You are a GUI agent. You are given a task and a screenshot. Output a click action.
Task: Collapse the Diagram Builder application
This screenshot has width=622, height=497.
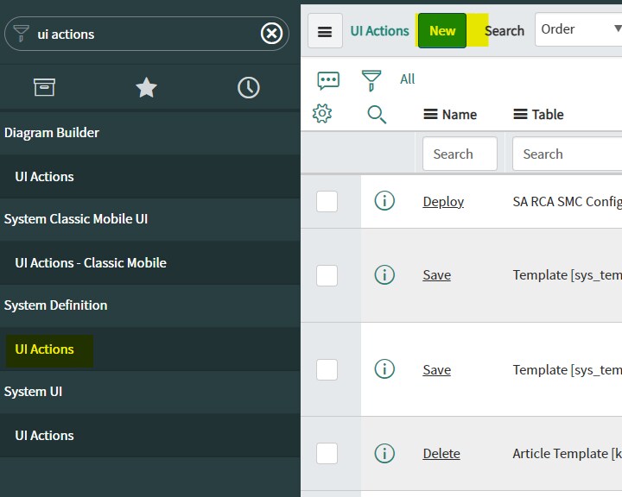[52, 133]
